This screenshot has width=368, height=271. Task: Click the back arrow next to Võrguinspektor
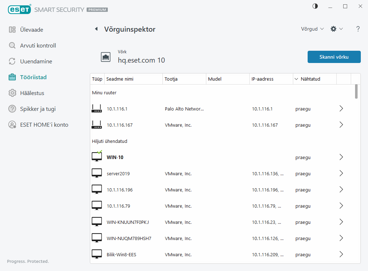click(x=96, y=29)
